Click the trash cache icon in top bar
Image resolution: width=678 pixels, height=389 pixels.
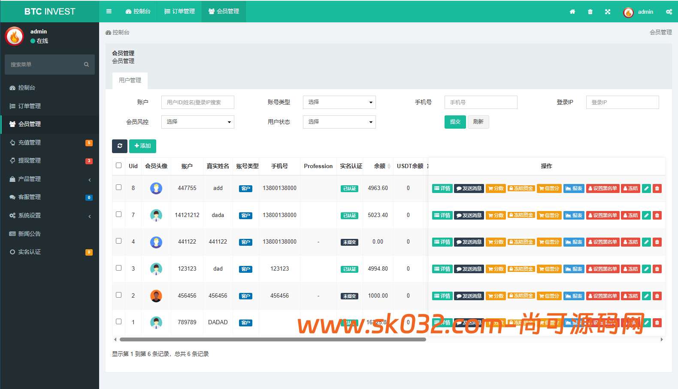click(590, 12)
